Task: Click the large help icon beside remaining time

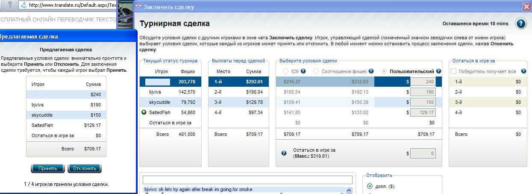Action: pos(520,24)
